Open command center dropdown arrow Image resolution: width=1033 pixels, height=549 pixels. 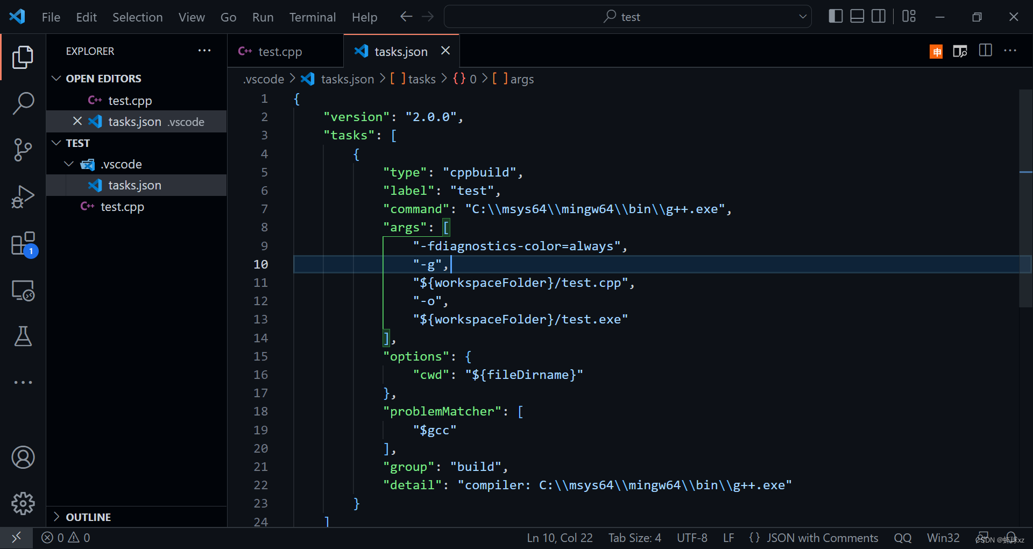coord(803,17)
